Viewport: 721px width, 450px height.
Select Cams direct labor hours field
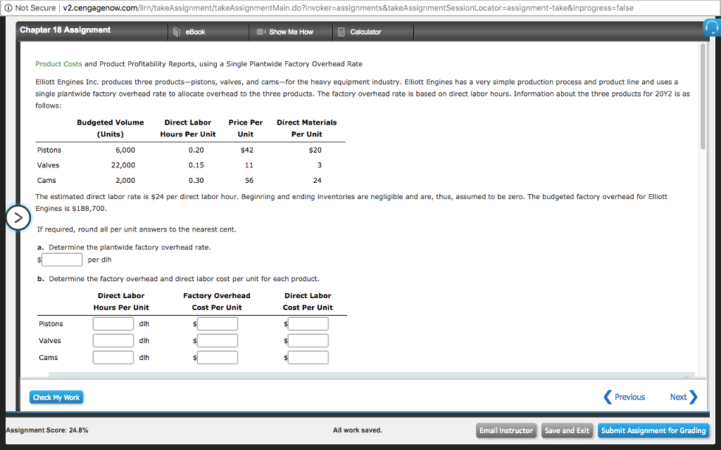[x=113, y=358]
